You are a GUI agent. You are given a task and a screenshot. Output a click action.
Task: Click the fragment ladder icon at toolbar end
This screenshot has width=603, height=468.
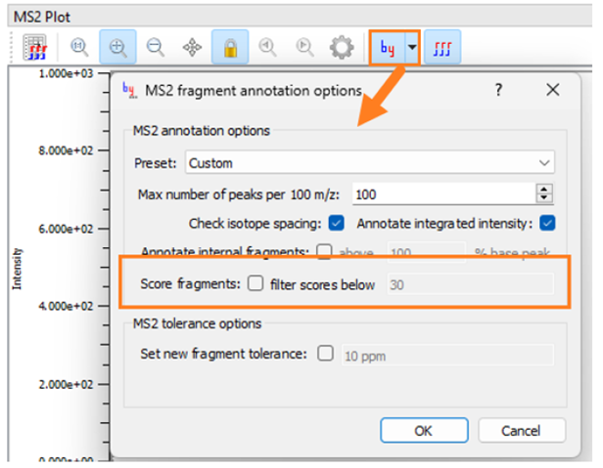coord(443,47)
